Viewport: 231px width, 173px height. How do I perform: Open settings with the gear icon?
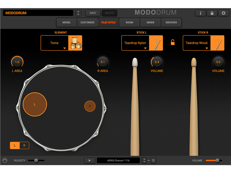tap(224, 13)
